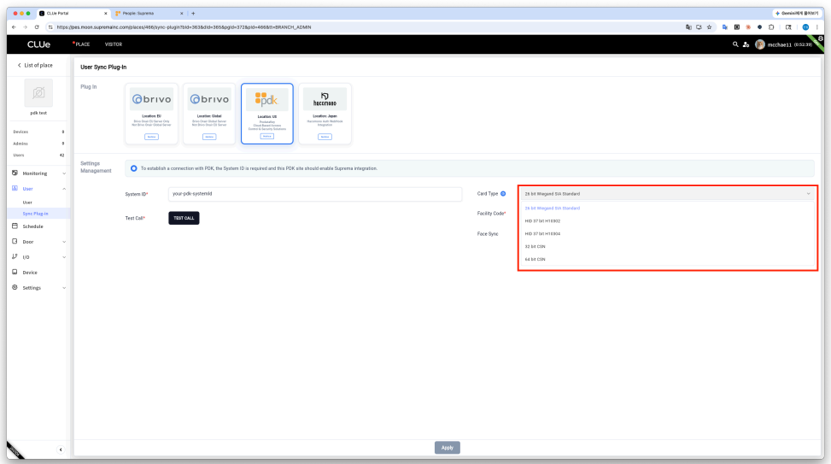Open the Card Type dropdown arrow
The width and height of the screenshot is (831, 464).
pos(808,194)
